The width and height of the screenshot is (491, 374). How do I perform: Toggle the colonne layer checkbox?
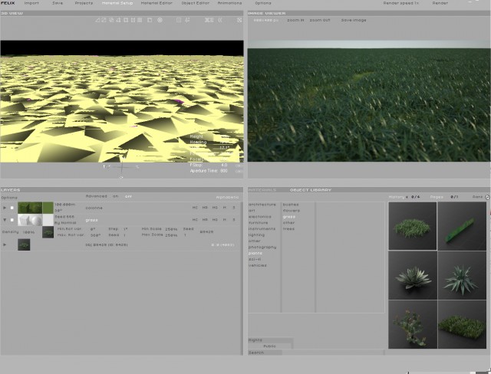[12, 208]
